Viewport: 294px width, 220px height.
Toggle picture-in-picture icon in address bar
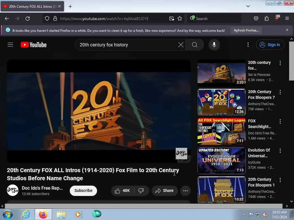coord(172,19)
